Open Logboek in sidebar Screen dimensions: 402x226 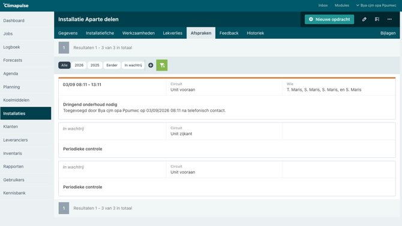pyautogui.click(x=26, y=47)
